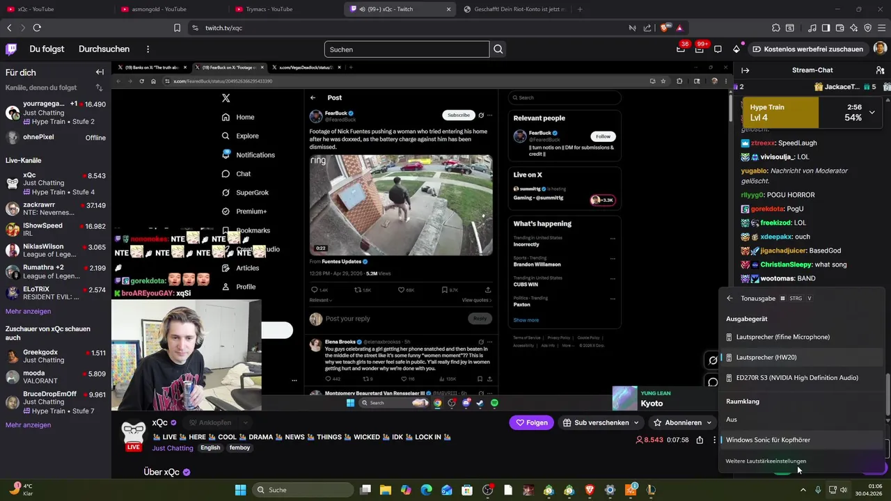
Task: Open the Brave Leo AI sparkle icon
Action: pyautogui.click(x=854, y=28)
